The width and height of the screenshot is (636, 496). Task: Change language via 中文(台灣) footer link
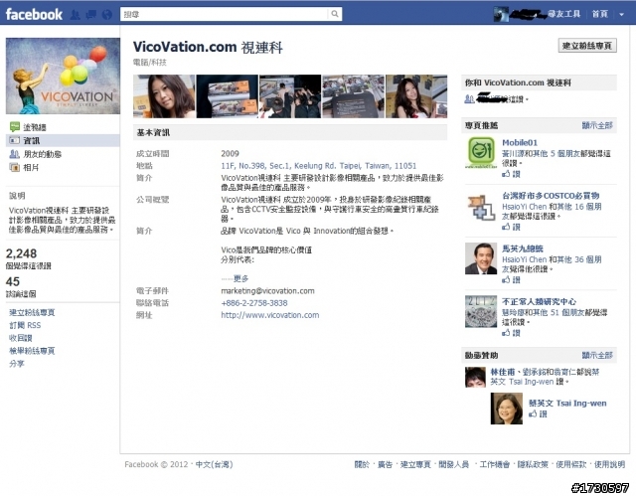coord(215,464)
